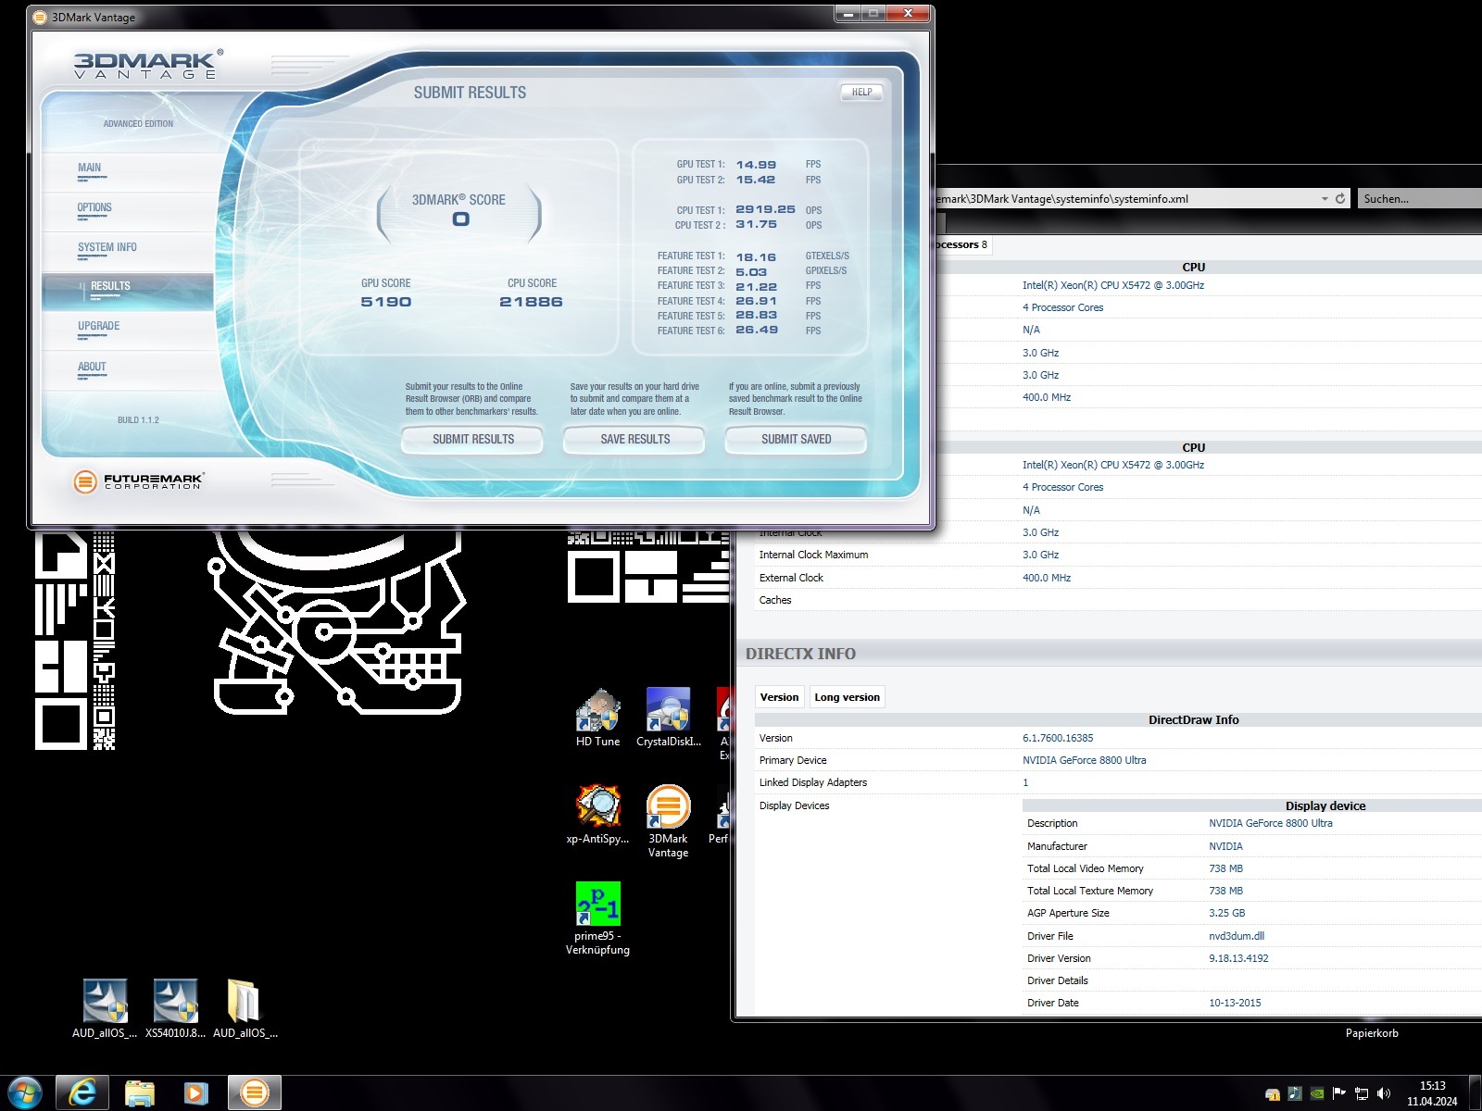
Task: Open the volume speaker tray icon
Action: [x=1384, y=1093]
